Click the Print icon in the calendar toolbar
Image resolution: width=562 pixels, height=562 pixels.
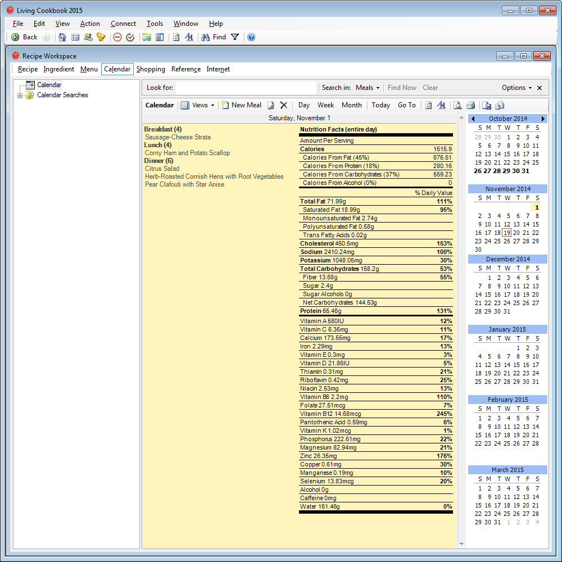(470, 105)
